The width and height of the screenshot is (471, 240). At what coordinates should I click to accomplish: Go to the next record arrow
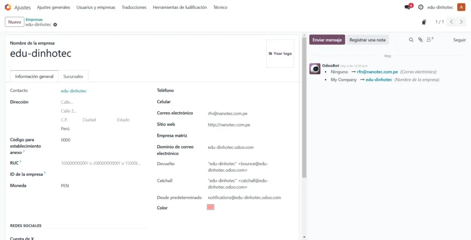click(461, 22)
